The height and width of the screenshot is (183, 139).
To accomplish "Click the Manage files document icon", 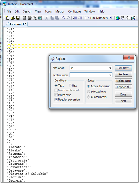I will [24, 18].
